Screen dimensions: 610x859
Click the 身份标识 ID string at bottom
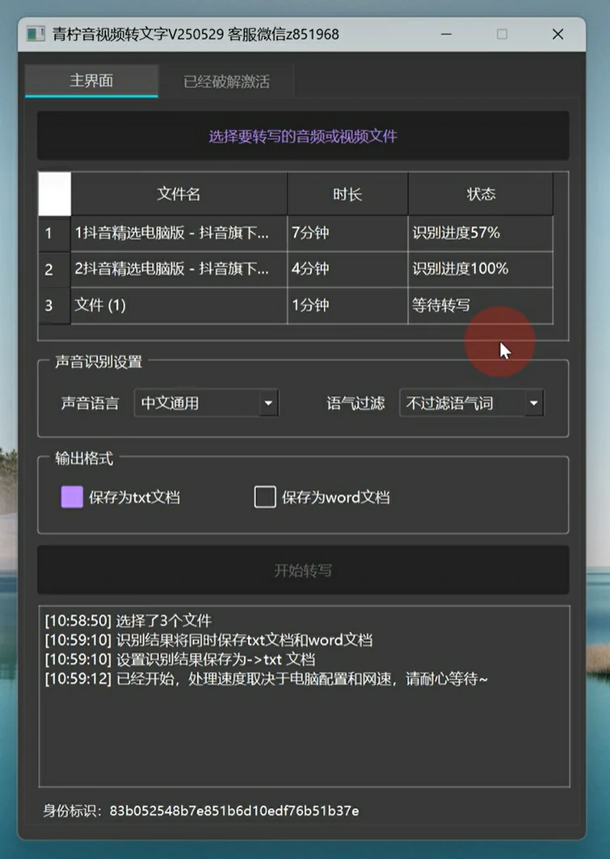point(233,811)
